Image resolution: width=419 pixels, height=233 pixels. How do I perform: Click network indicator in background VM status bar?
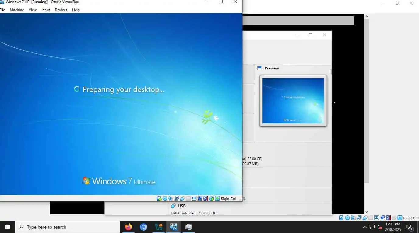coord(359,218)
